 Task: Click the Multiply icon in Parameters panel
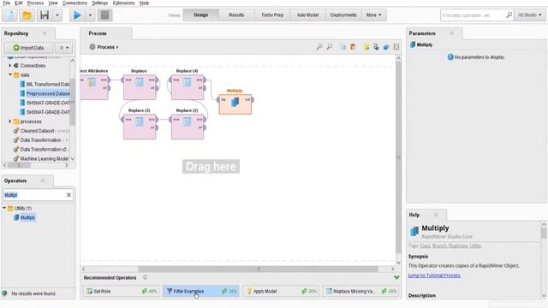413,44
